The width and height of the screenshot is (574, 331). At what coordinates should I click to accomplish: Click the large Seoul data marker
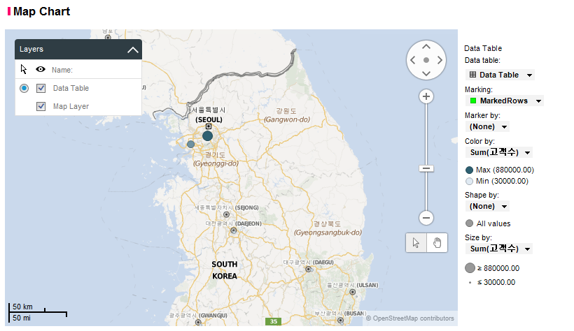point(208,136)
